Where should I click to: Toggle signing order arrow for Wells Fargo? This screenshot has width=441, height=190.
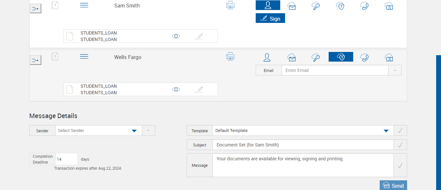[36, 60]
